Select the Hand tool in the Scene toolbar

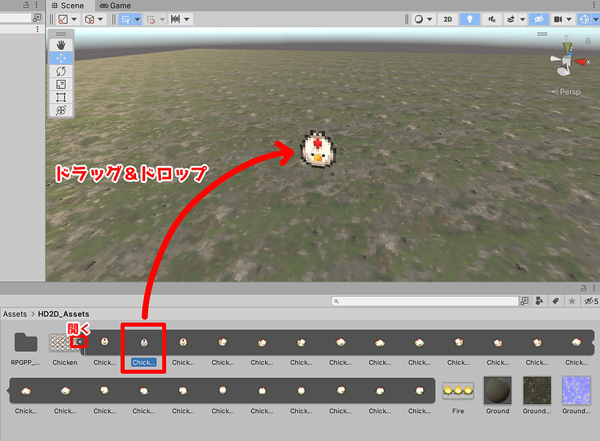(x=61, y=44)
